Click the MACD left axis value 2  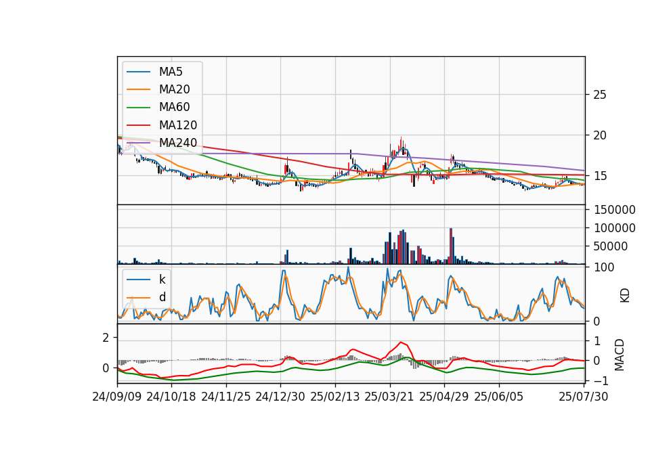pyautogui.click(x=106, y=338)
